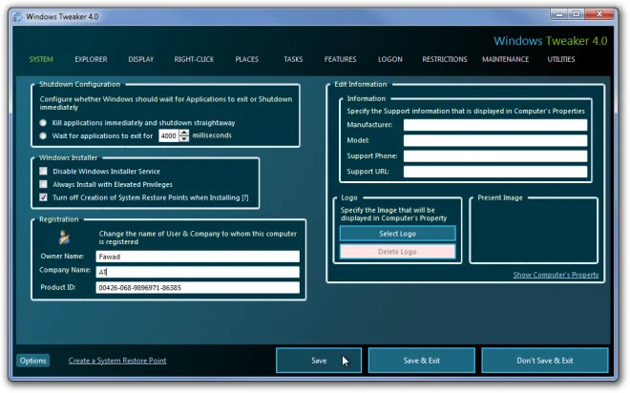Screen dimensions: 630x393
Task: Open the Options button
Action: coord(33,361)
